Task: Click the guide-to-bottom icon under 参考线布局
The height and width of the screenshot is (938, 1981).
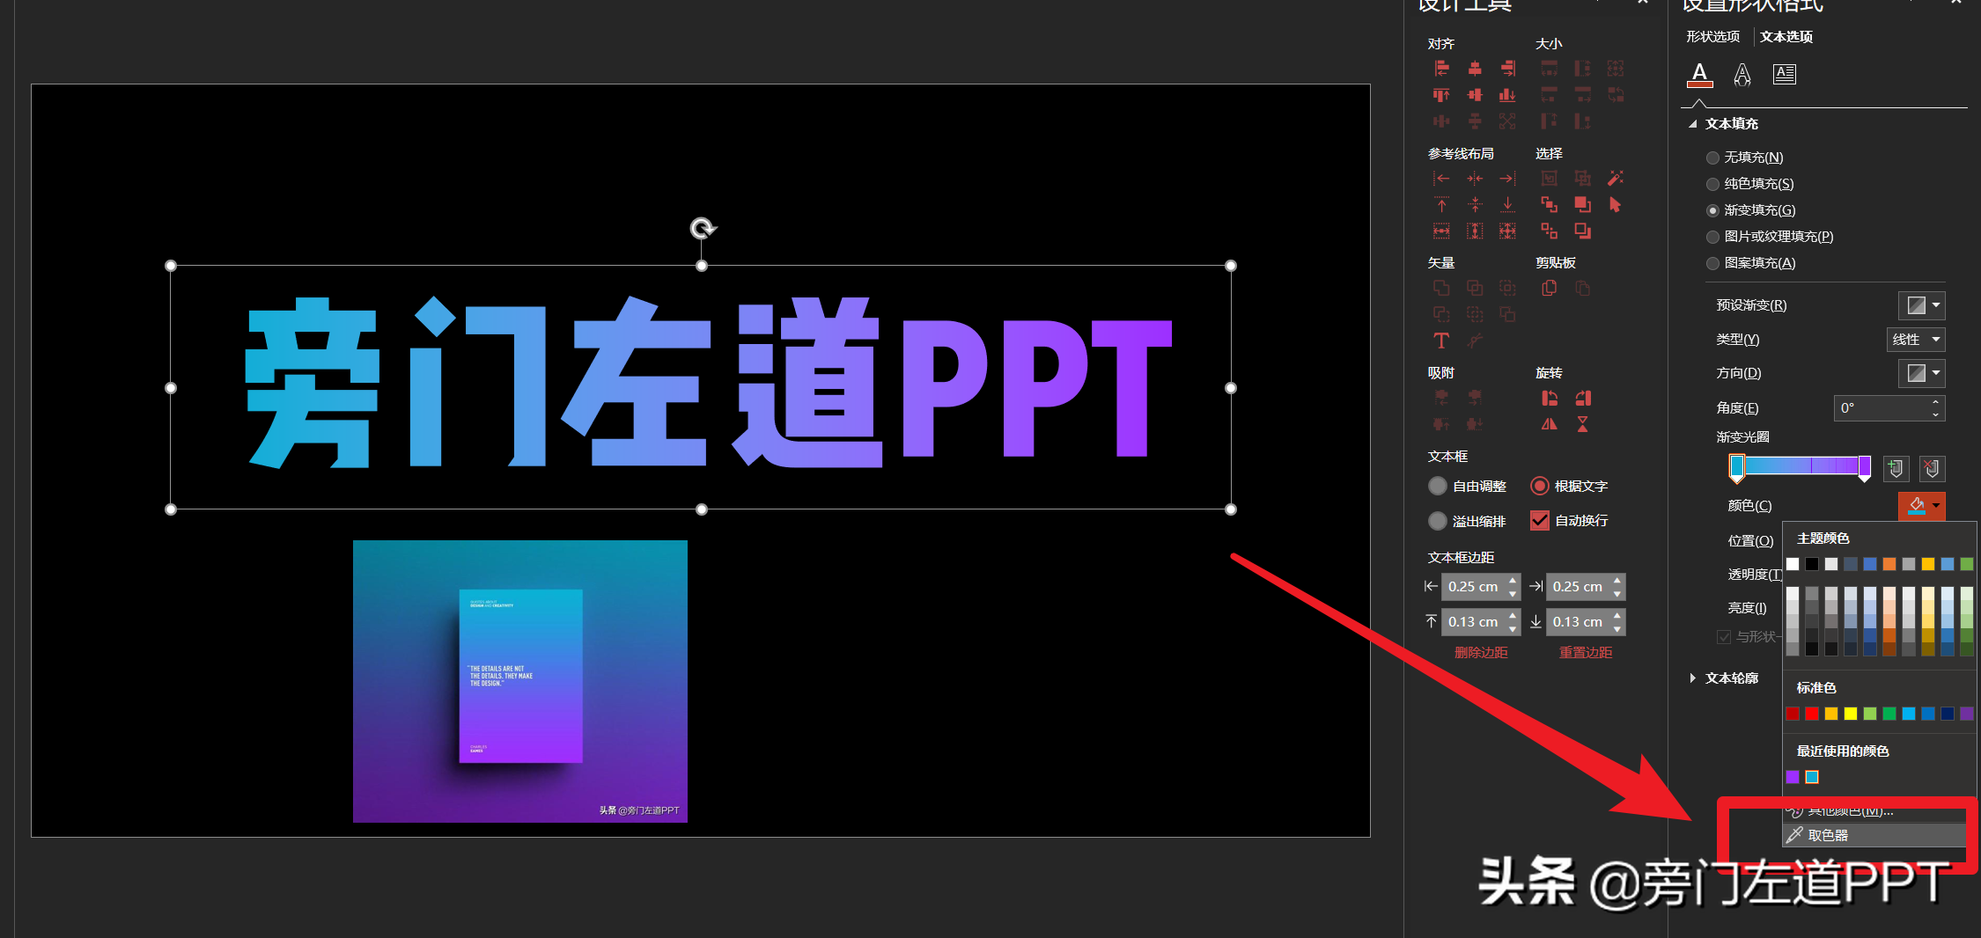Action: [1508, 205]
